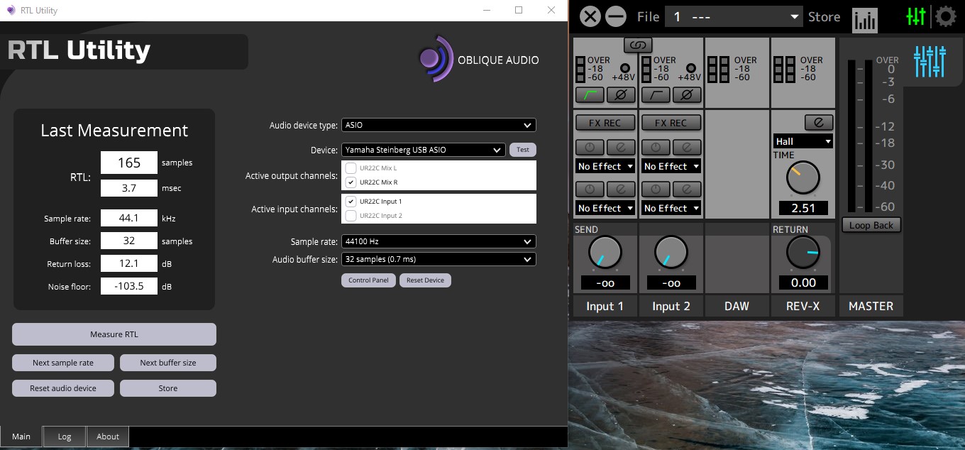Click the reverb time value field 2.51
The height and width of the screenshot is (450, 965).
pyautogui.click(x=803, y=208)
